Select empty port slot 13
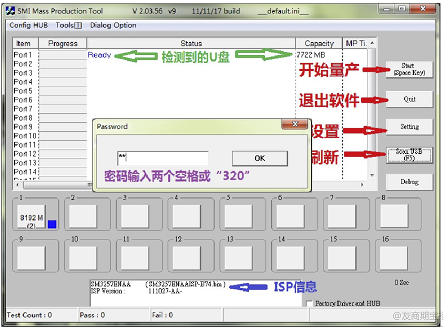 239,258
